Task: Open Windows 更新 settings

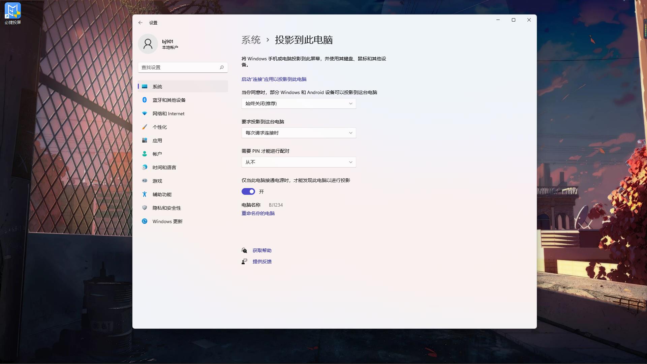Action: click(183, 221)
